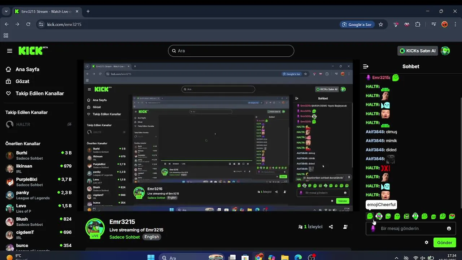Image resolution: width=462 pixels, height=260 pixels.
Task: Insert the angry square-face quick emote
Action: point(406,216)
